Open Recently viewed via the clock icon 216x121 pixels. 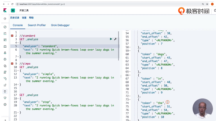coord(5,19)
